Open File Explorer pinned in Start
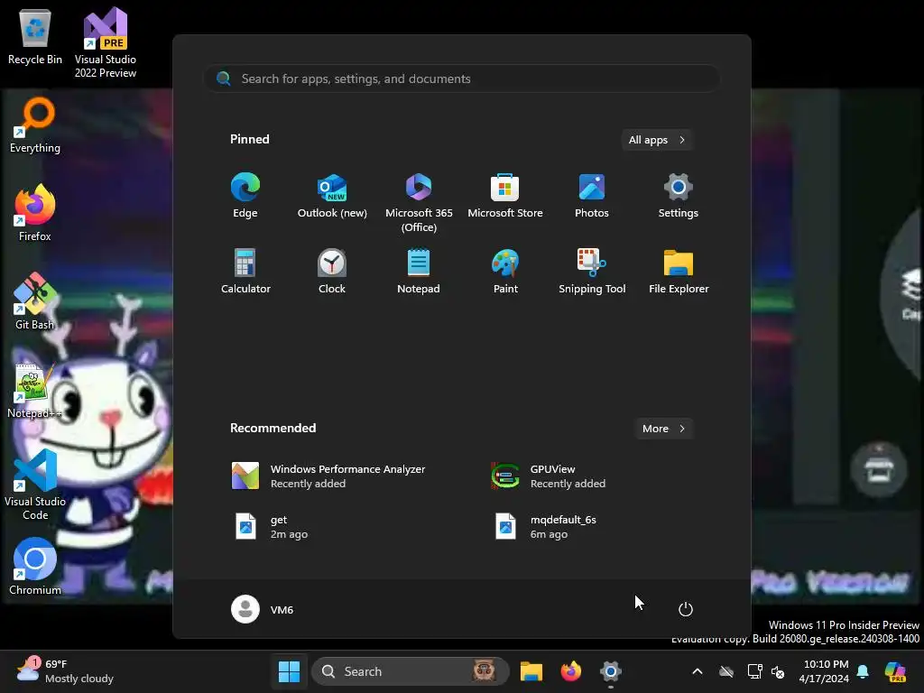The image size is (924, 693). pos(679,271)
